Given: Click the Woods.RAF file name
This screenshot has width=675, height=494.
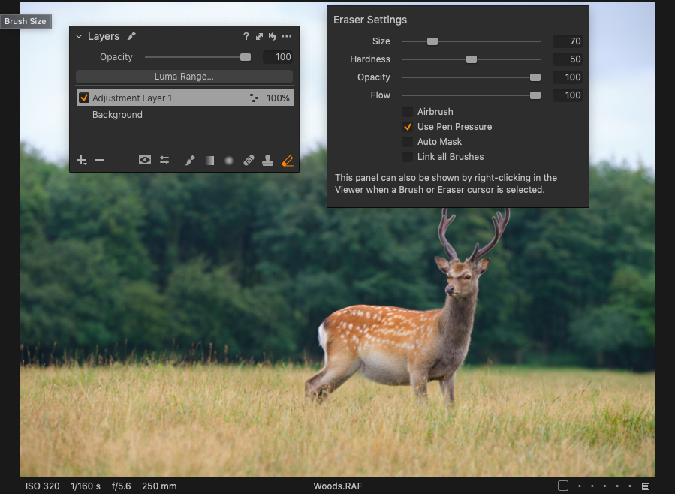Looking at the screenshot, I should tap(338, 486).
